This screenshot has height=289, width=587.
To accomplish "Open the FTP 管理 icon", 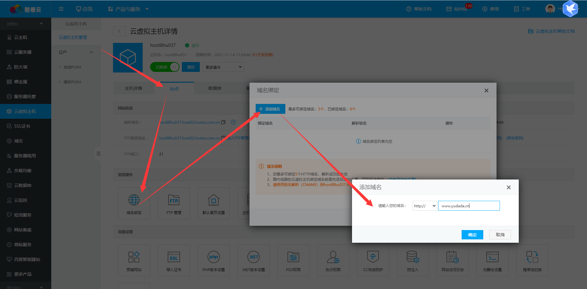I will coord(174,200).
